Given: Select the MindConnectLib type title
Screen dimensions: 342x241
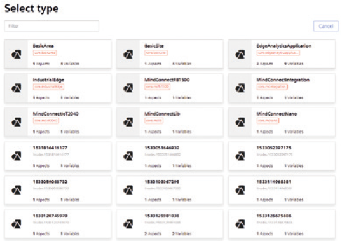Looking at the screenshot, I should [x=162, y=114].
